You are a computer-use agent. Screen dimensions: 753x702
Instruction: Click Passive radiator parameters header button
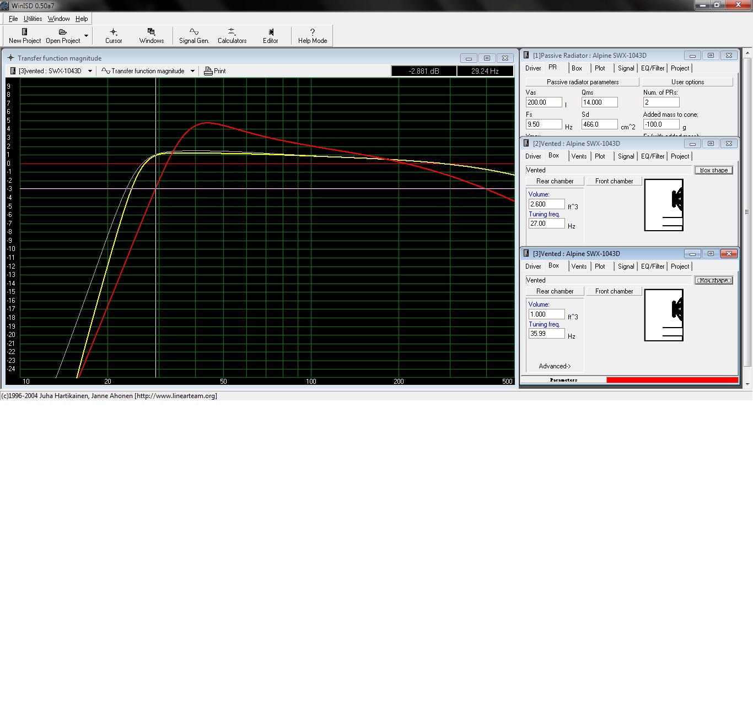(583, 82)
